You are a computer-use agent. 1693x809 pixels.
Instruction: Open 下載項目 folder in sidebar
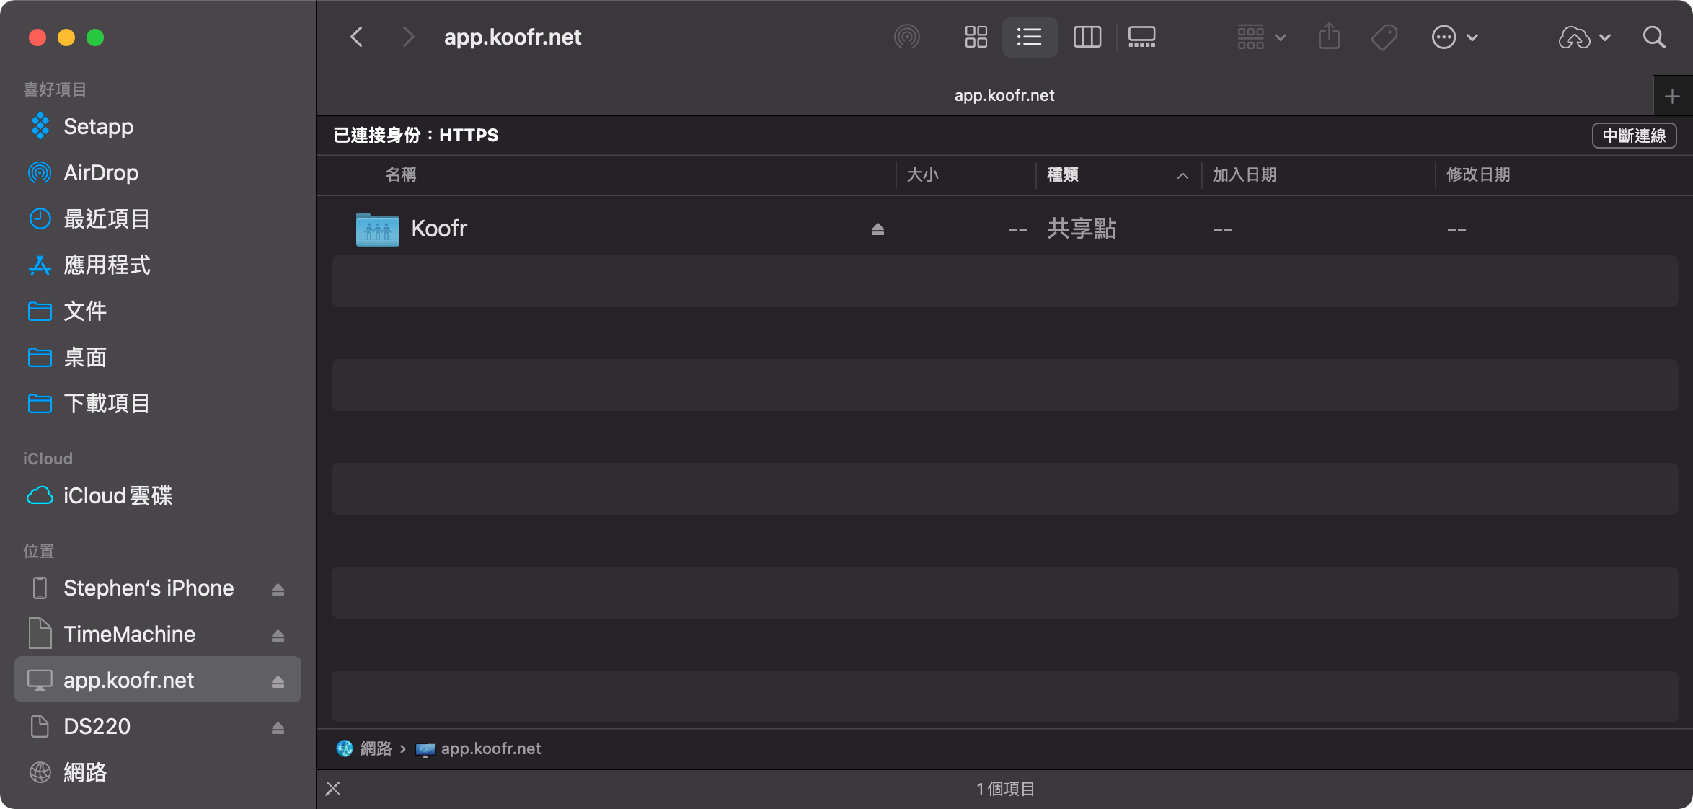coord(157,403)
